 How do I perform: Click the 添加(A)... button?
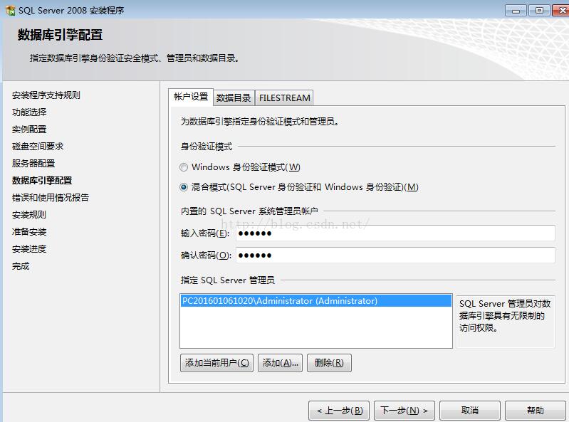click(280, 363)
